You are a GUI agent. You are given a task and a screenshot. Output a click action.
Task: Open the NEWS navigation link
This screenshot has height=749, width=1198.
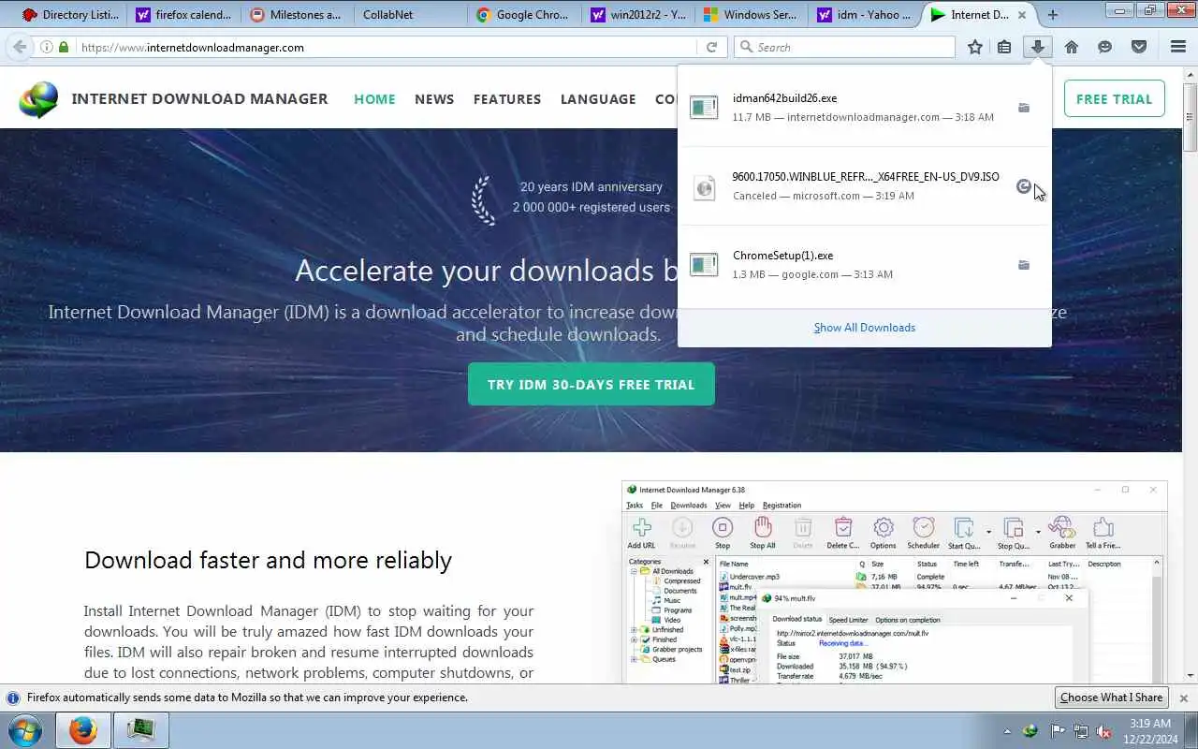pos(434,99)
